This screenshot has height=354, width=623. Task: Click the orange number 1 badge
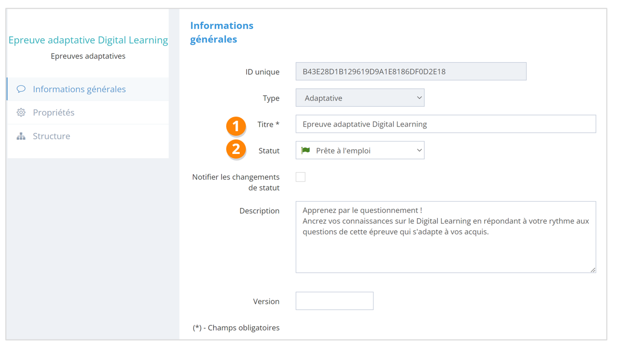pos(236,125)
